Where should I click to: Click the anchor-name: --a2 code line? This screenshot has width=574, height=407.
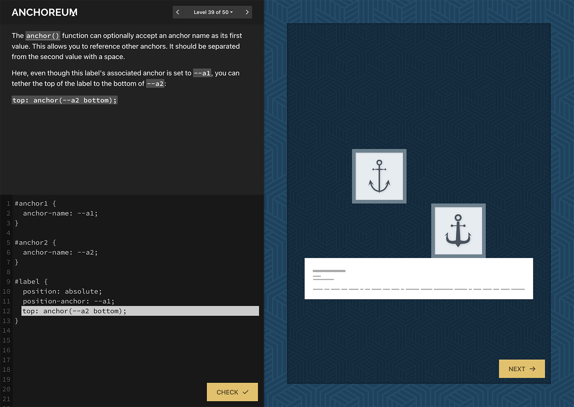tap(60, 252)
